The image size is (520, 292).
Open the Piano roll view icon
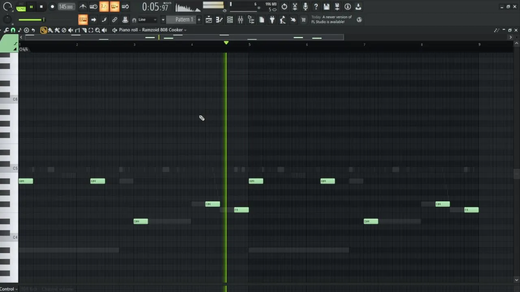(x=219, y=19)
